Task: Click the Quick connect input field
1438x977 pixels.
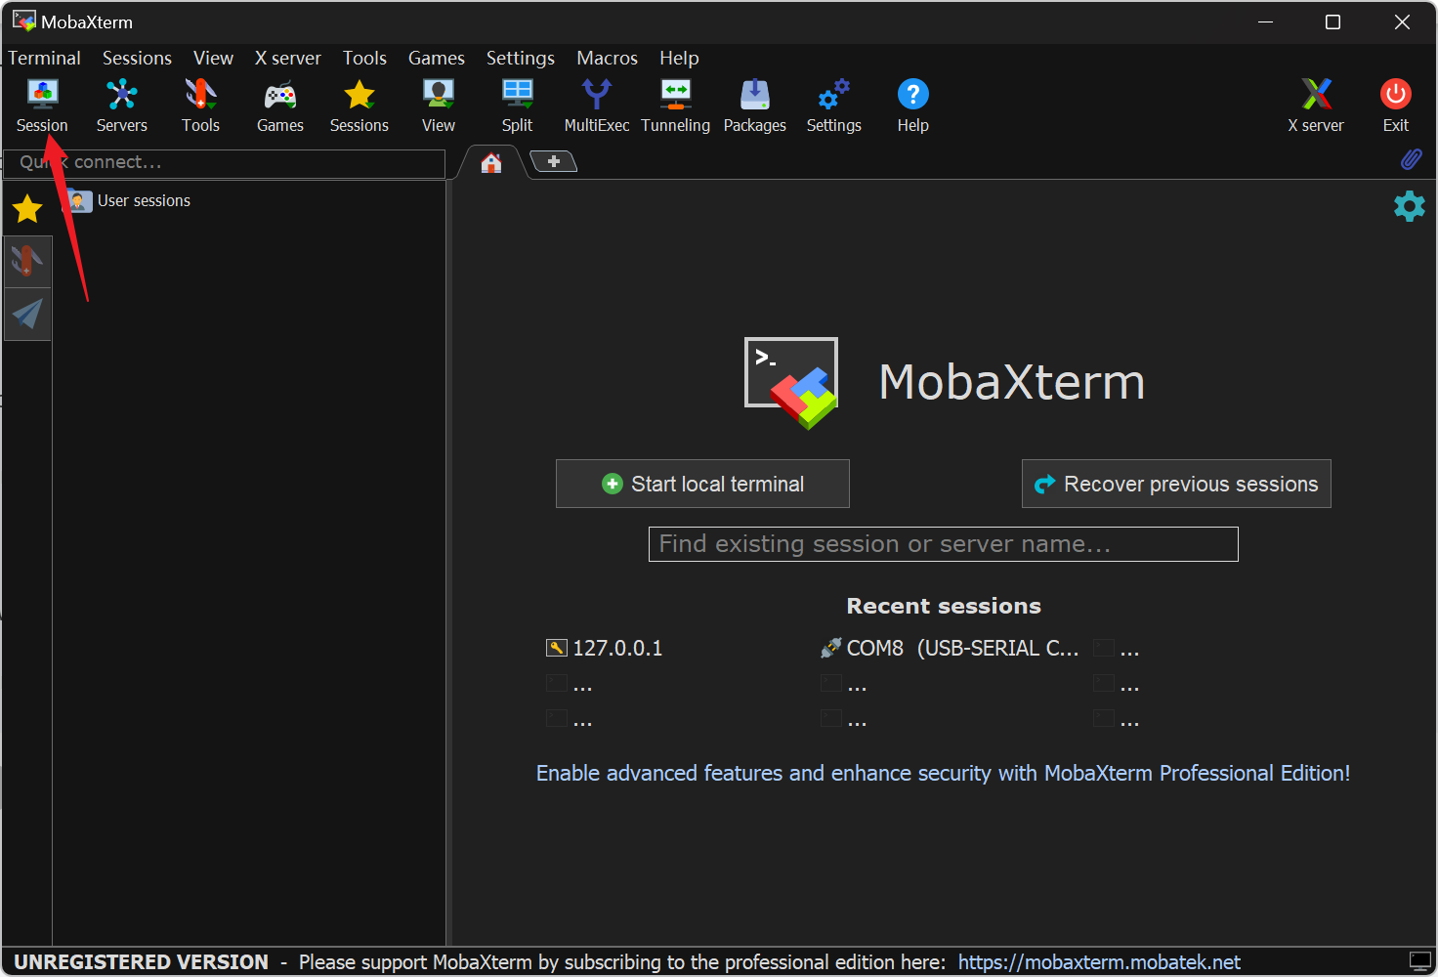Action: click(225, 163)
